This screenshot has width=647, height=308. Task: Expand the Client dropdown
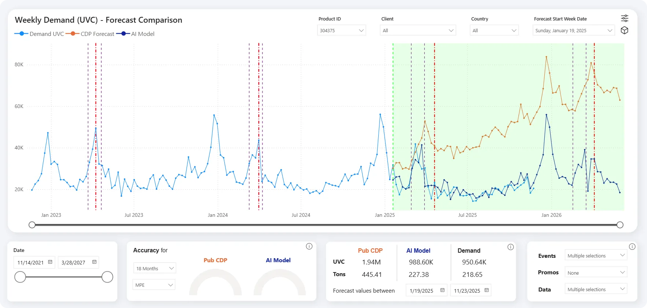point(418,30)
